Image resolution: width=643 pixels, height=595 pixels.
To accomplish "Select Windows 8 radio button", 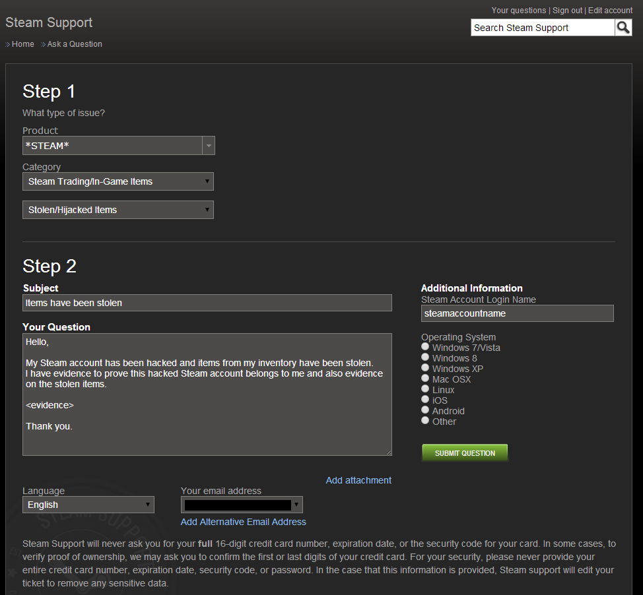I will click(425, 358).
